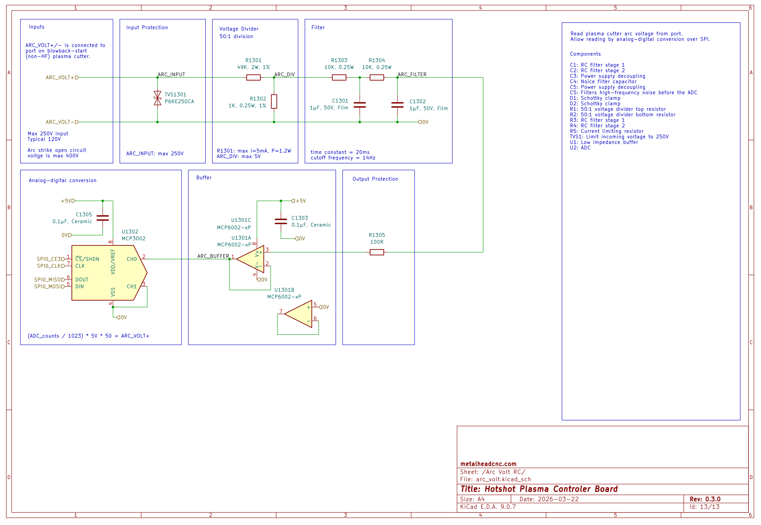Click the C1301 capacitor symbol
The image size is (761, 525).
tap(359, 105)
